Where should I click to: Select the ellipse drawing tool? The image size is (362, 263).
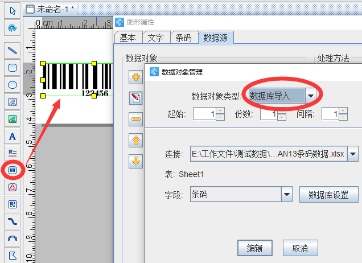point(12,85)
